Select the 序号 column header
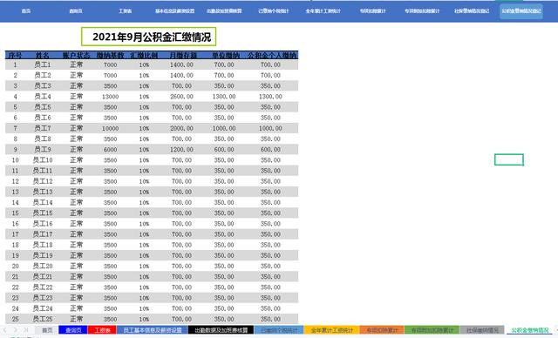Viewport: 558px width, 338px height. [16, 55]
